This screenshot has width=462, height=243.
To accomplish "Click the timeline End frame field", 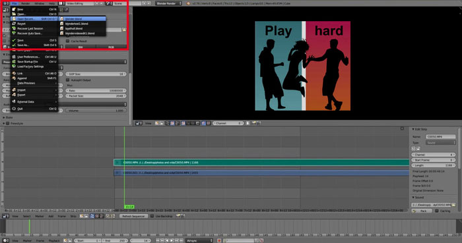I will (115, 240).
